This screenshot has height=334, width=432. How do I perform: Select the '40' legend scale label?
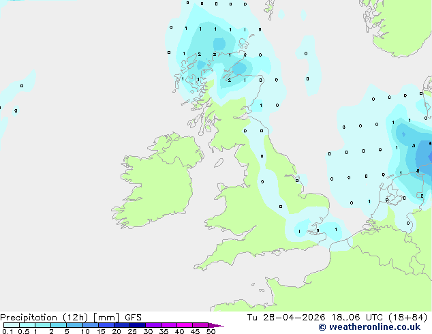pos(179,331)
